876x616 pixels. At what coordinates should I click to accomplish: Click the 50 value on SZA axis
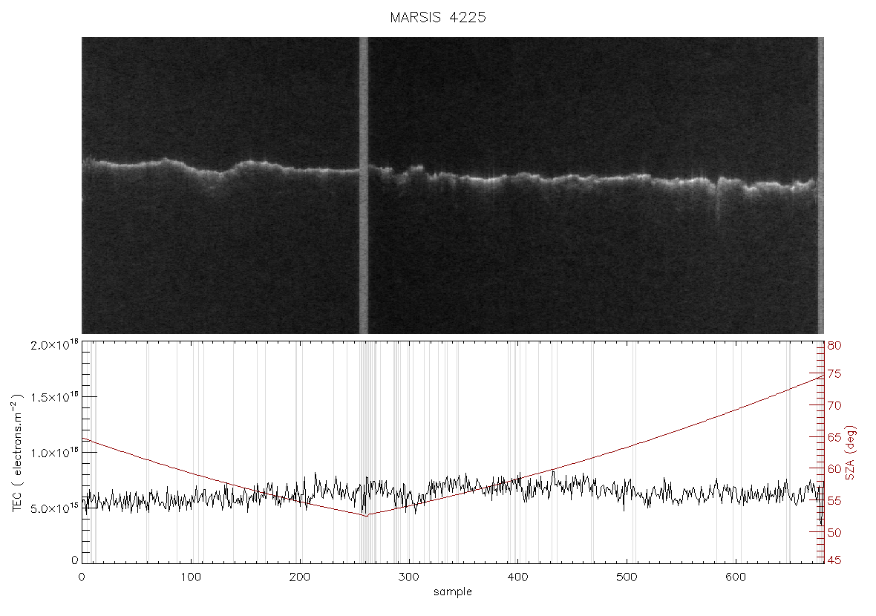pyautogui.click(x=834, y=533)
